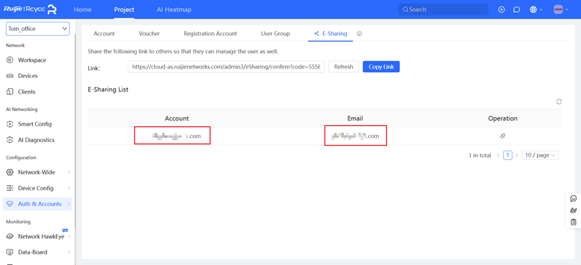Viewport: 581px width, 265px height.
Task: Open the E-Sharing info icon
Action: tap(359, 34)
